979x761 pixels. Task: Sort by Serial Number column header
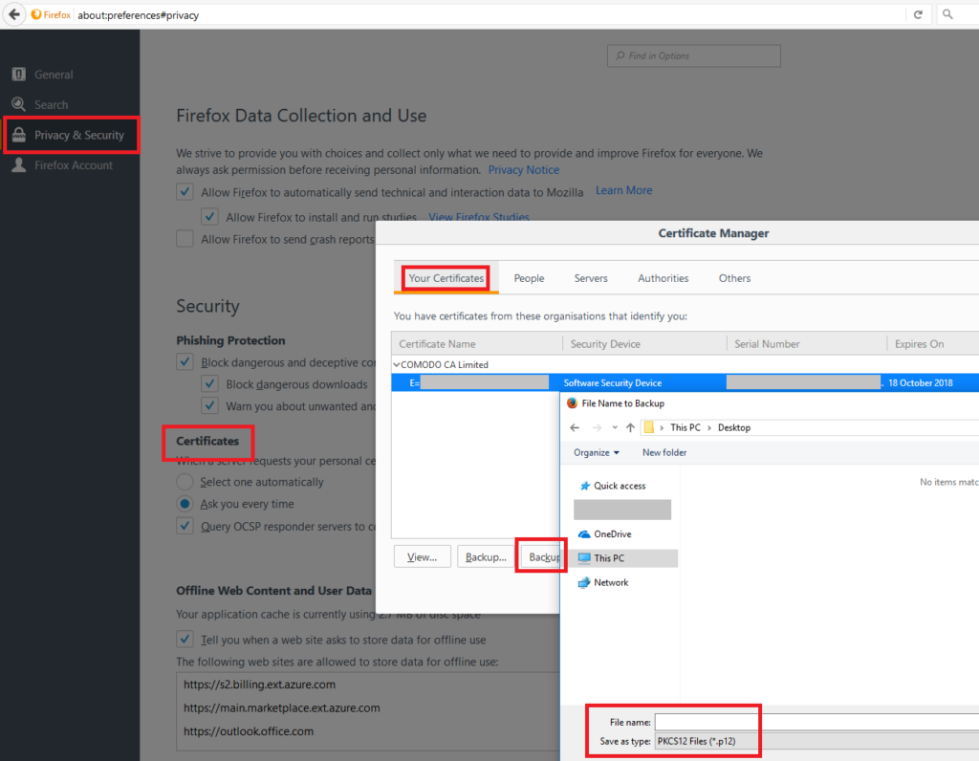click(807, 344)
